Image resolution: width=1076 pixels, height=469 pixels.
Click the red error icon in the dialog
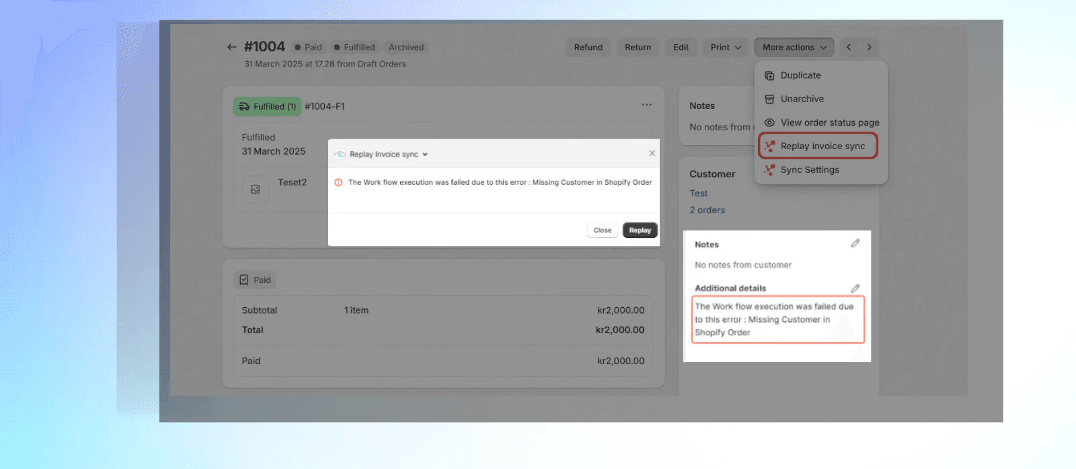tap(338, 182)
